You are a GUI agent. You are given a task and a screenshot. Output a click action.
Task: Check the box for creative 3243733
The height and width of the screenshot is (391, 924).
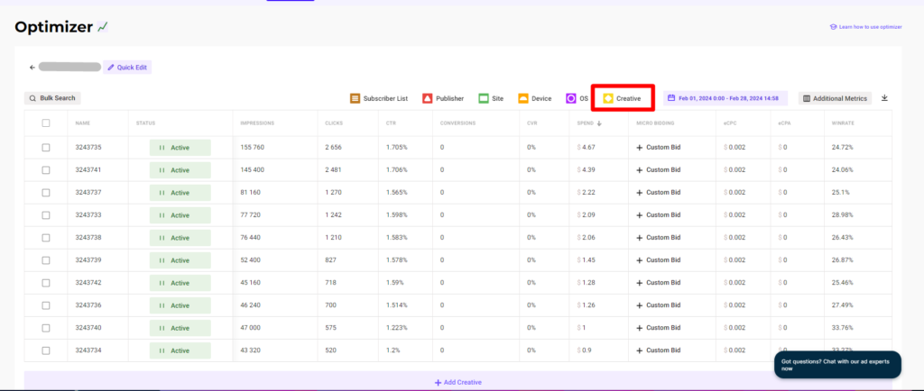coord(46,215)
